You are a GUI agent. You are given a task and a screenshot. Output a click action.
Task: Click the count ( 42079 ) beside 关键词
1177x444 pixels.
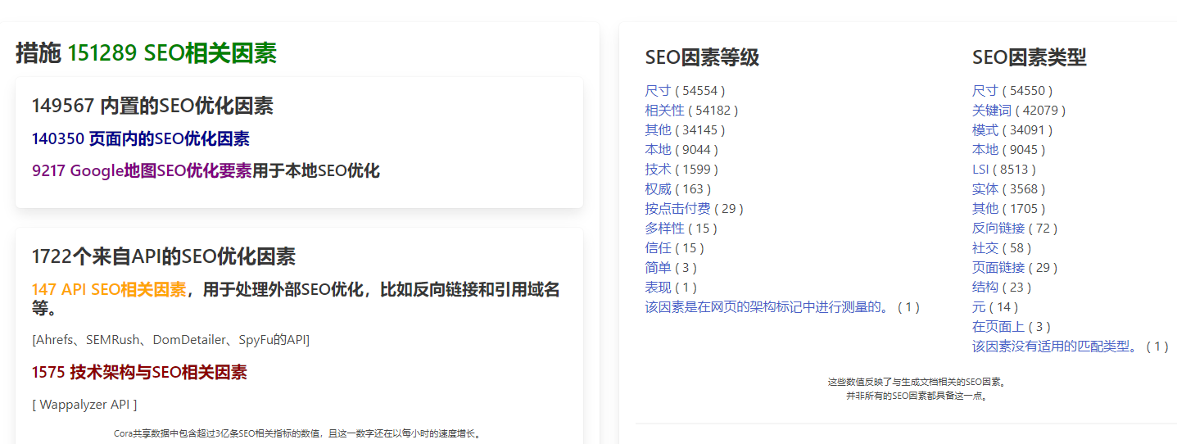coord(1041,111)
